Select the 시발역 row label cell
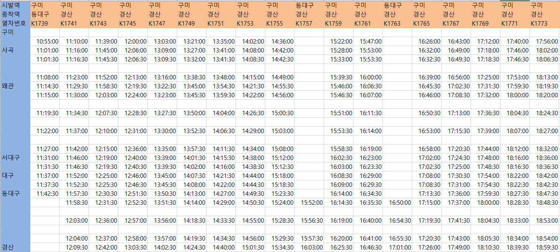Viewport: 560px width, 252px height. [x=15, y=5]
